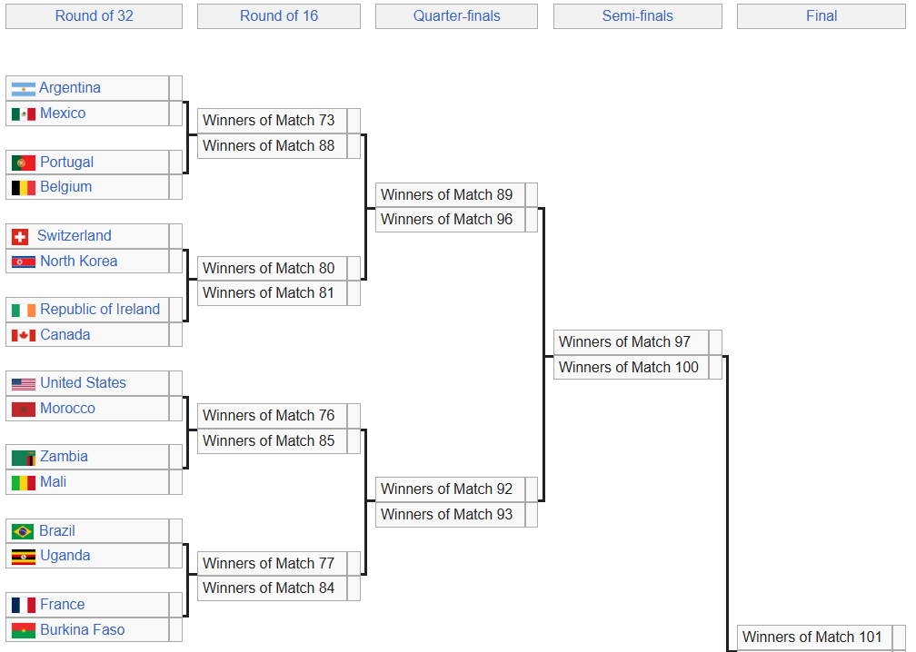
Task: Click the Final header link
Action: [x=821, y=16]
